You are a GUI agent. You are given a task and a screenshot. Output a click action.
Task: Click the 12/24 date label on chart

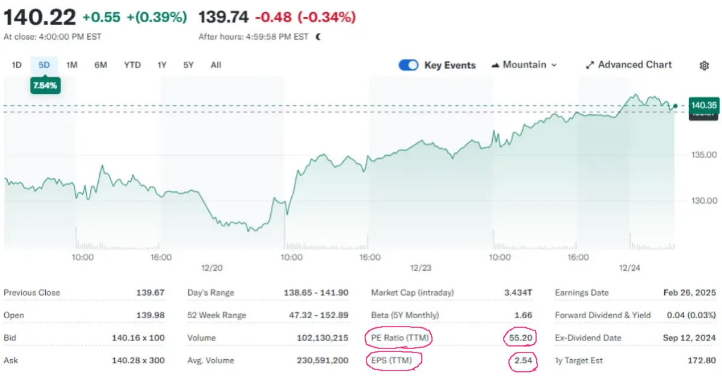click(x=629, y=268)
